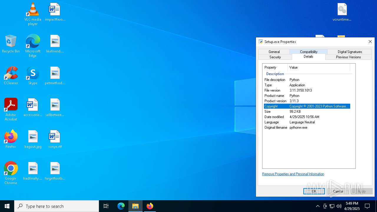Switch to the Previous Versions tab
The height and width of the screenshot is (212, 377).
coord(348,57)
